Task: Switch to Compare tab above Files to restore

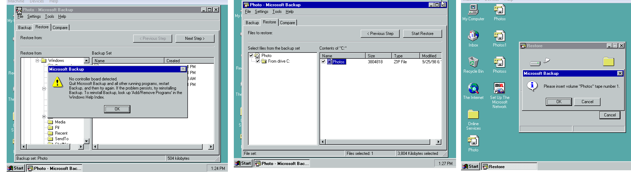Action: (x=287, y=23)
